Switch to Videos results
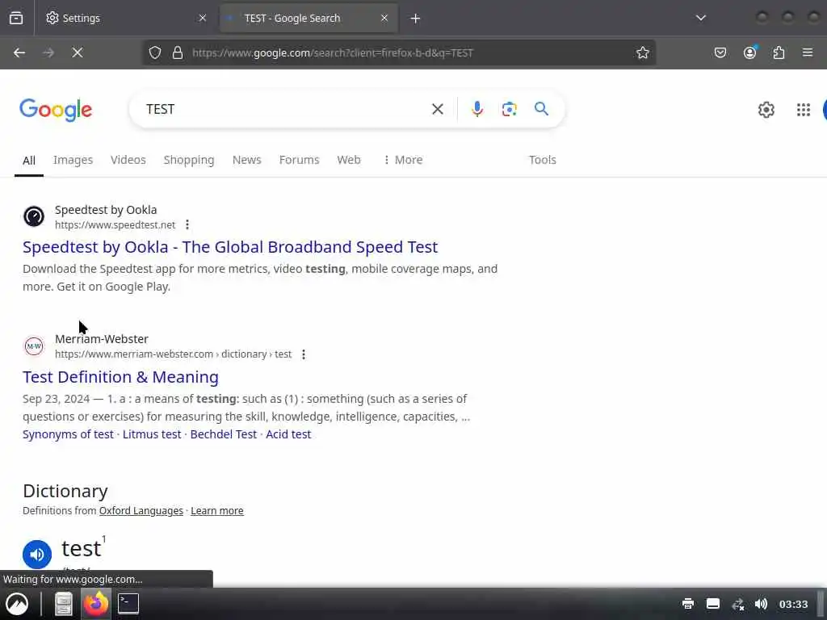Image resolution: width=827 pixels, height=620 pixels. 128,160
